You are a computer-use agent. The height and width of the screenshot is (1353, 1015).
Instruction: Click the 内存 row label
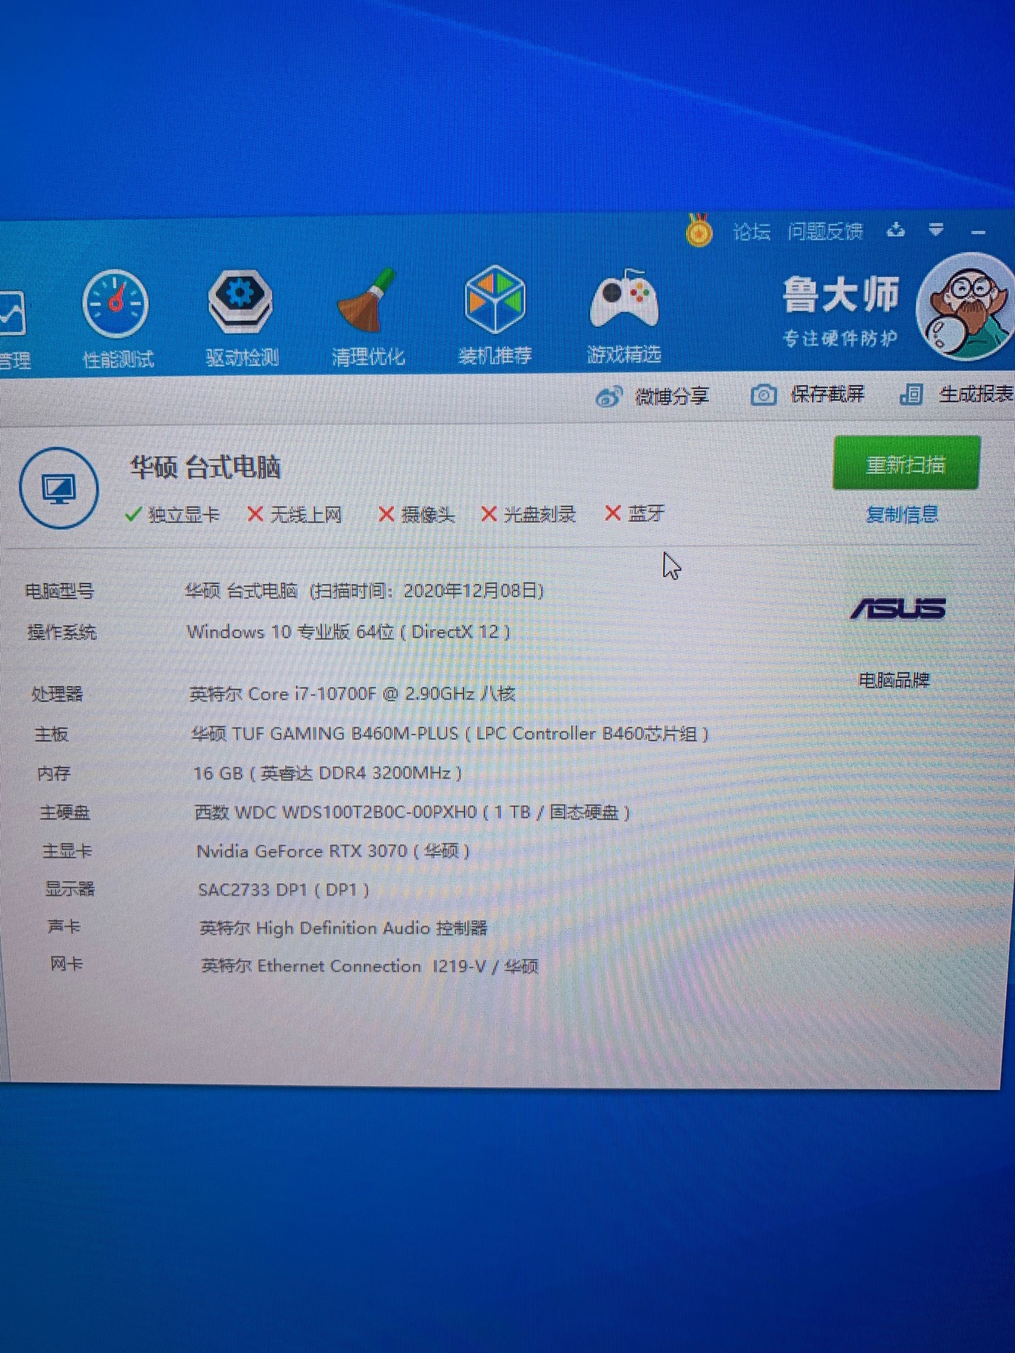point(54,774)
